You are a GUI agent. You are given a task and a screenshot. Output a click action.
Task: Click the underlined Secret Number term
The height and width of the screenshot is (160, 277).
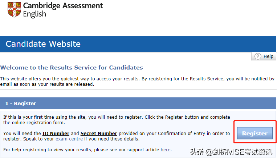[x=99, y=133]
